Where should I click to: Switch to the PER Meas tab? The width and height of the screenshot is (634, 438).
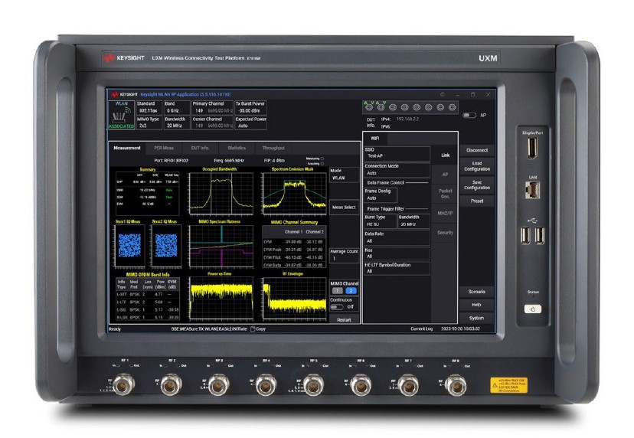(164, 148)
